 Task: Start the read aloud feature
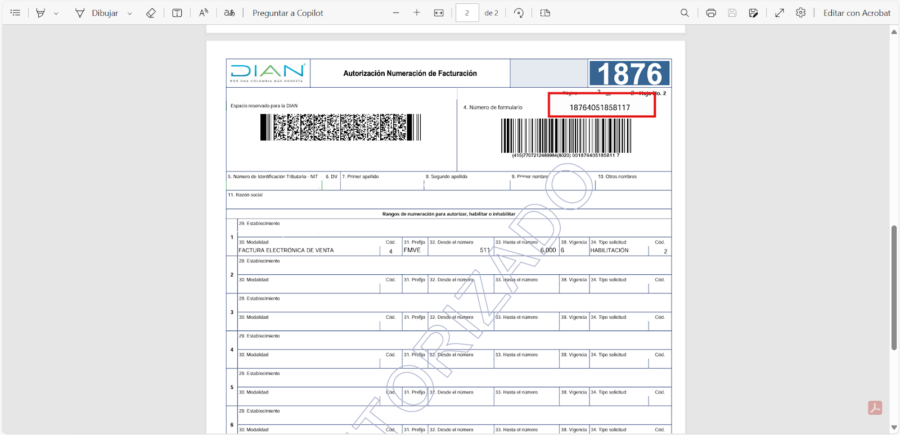[204, 13]
